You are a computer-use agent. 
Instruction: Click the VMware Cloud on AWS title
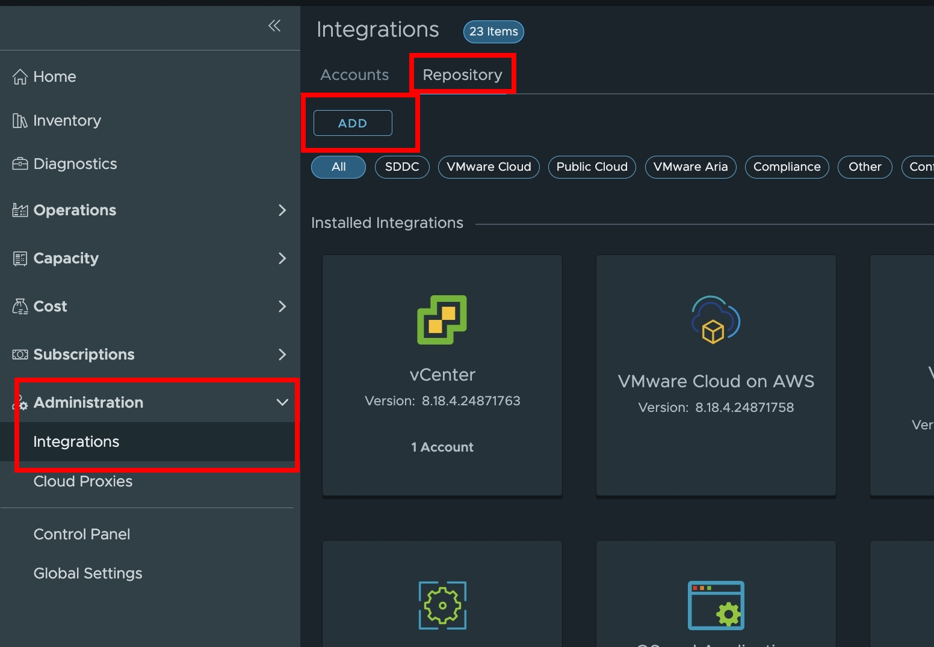pos(716,381)
